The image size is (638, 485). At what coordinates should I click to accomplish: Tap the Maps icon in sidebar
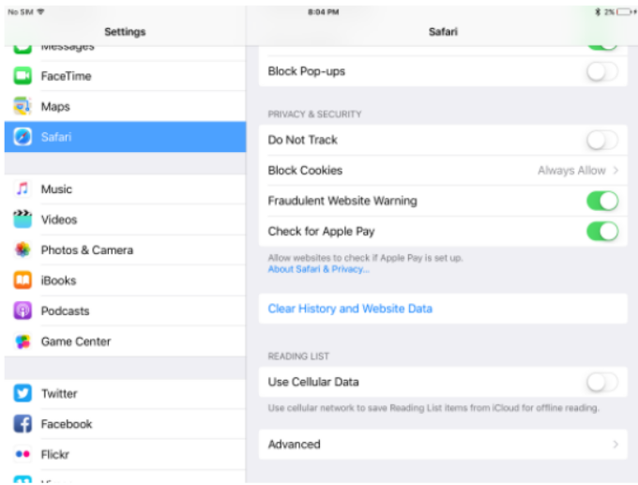pyautogui.click(x=23, y=107)
